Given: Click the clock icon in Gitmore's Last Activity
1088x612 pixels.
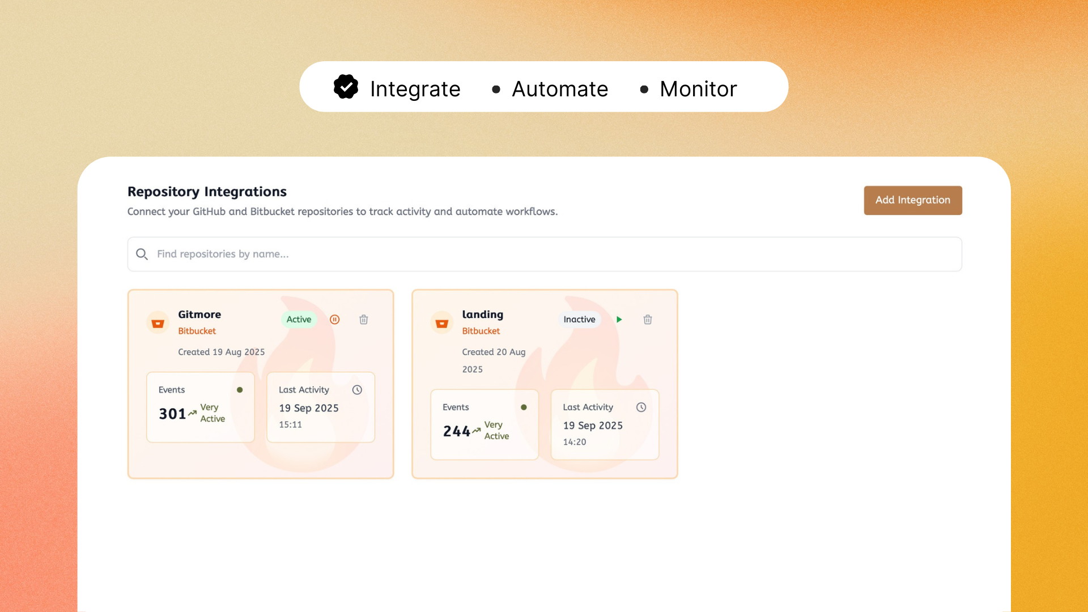Looking at the screenshot, I should [x=357, y=389].
